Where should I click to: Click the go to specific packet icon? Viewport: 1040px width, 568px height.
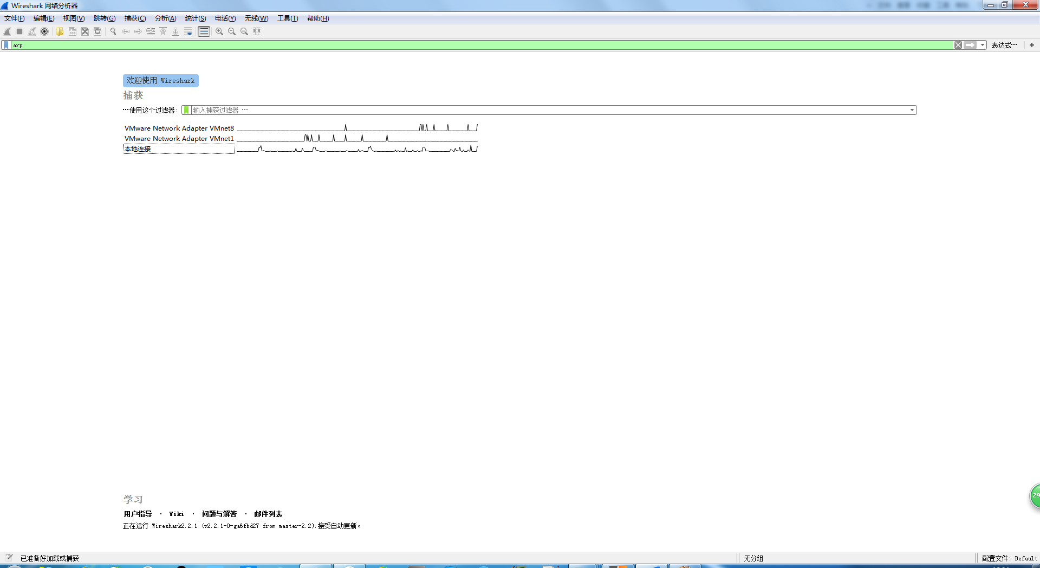click(x=151, y=31)
